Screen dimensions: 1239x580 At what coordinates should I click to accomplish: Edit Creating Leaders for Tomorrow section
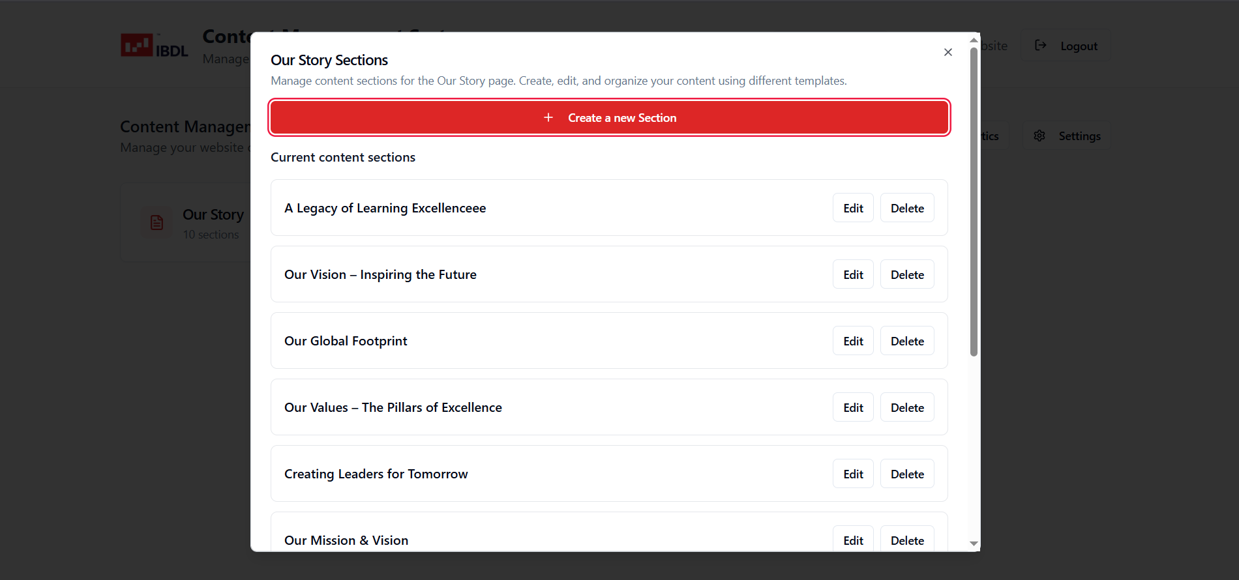tap(853, 474)
